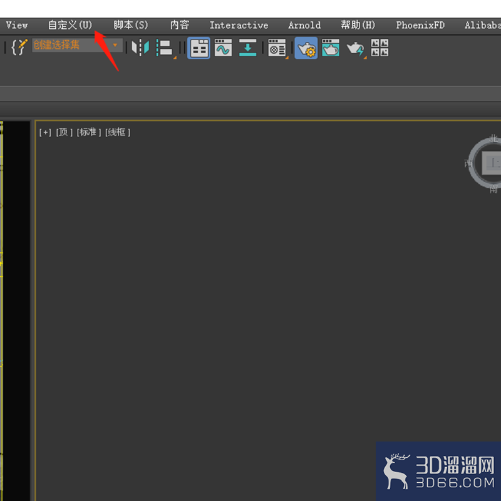Toggle the Scene Explorer icon
This screenshot has width=501, height=501.
pyautogui.click(x=199, y=48)
